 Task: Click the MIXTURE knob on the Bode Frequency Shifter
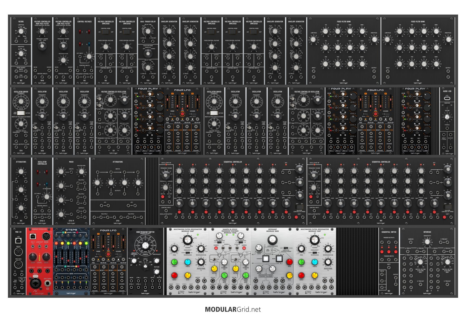tap(157, 272)
